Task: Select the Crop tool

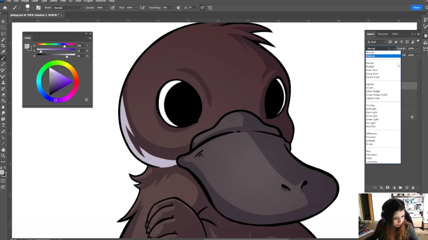Action: pos(3,46)
